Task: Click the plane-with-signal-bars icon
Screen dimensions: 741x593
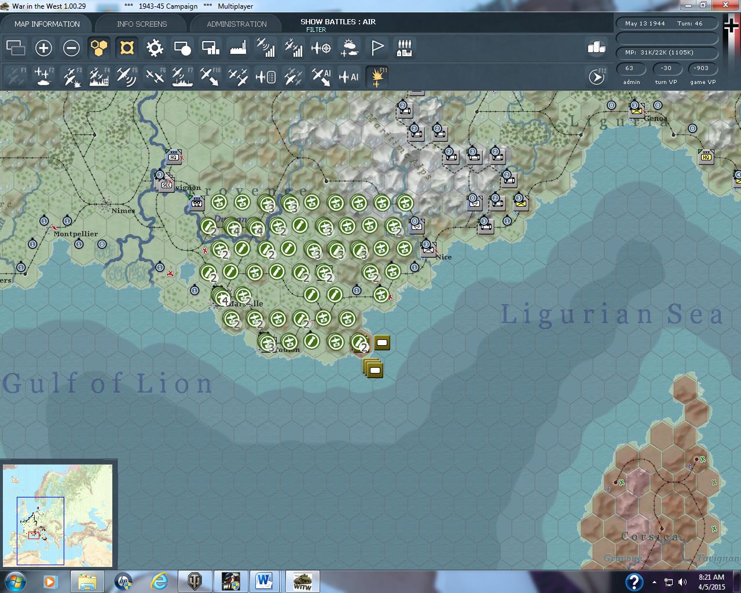Action: (x=266, y=48)
